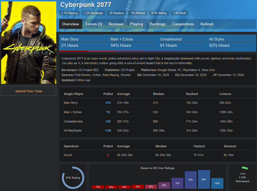Open the 349 polled Completionists link
The image size is (257, 191).
tap(108, 121)
